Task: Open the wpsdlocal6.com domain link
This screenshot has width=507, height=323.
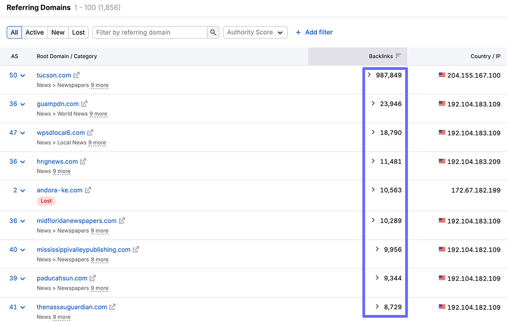Action: tap(61, 132)
